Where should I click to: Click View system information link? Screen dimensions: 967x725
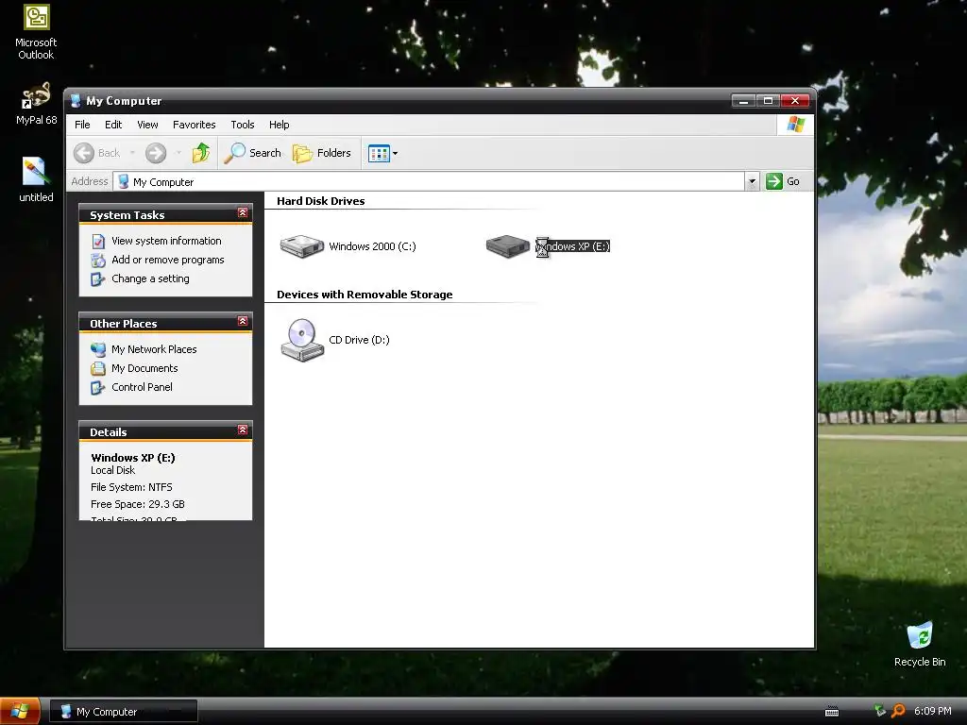point(166,241)
